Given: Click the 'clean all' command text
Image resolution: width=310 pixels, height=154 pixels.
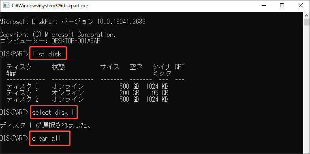Looking at the screenshot, I should click(x=46, y=138).
